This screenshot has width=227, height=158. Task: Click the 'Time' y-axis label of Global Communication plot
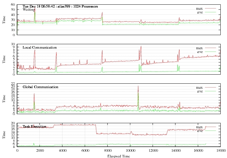4,99
